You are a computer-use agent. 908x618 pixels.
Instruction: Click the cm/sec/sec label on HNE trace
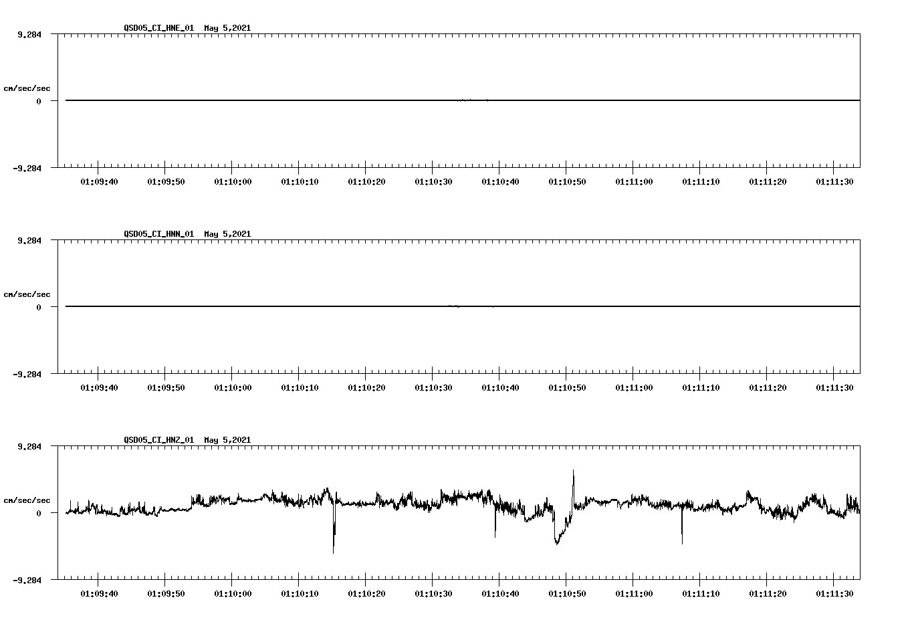(28, 88)
